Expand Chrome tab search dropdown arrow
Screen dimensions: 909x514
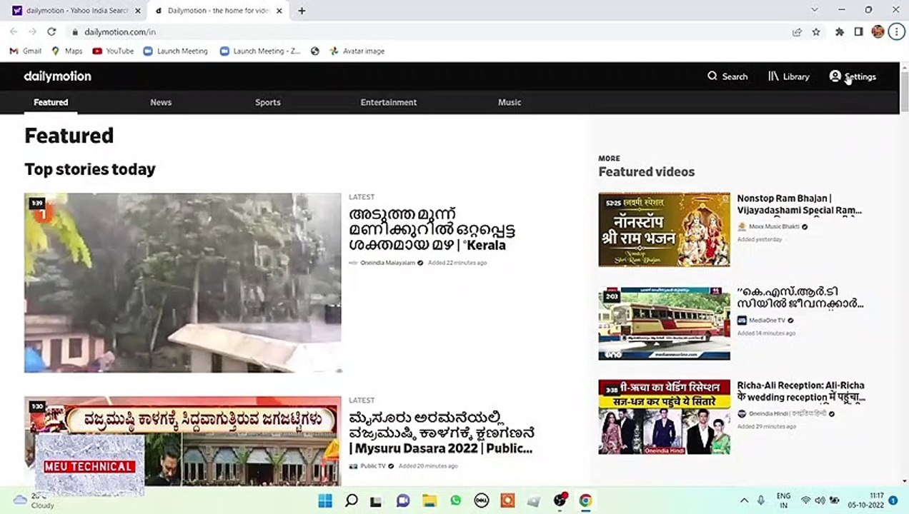point(814,10)
